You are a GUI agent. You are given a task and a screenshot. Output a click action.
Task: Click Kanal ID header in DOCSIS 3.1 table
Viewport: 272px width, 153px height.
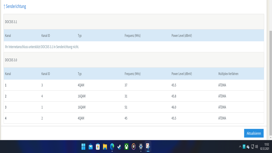46,36
